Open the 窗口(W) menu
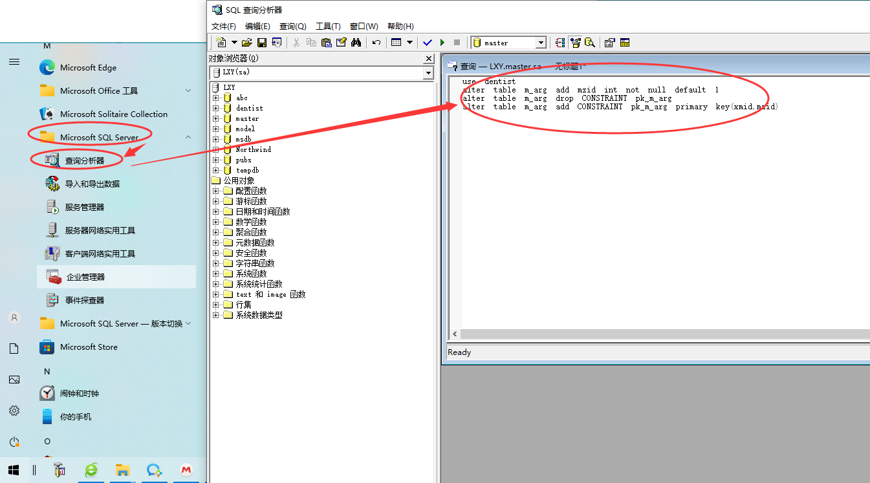870x483 pixels. [x=364, y=27]
